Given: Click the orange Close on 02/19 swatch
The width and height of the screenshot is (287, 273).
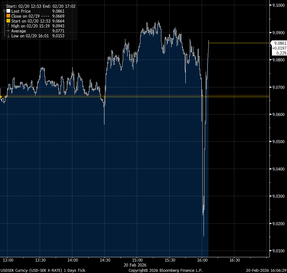Looking at the screenshot, I should (x=8, y=16).
